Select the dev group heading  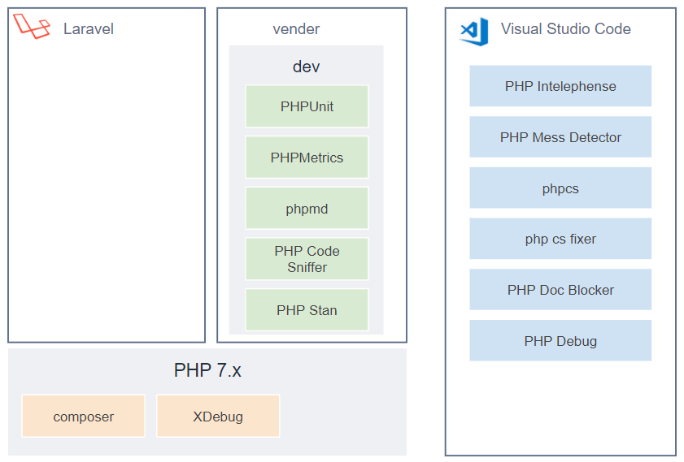pos(307,67)
